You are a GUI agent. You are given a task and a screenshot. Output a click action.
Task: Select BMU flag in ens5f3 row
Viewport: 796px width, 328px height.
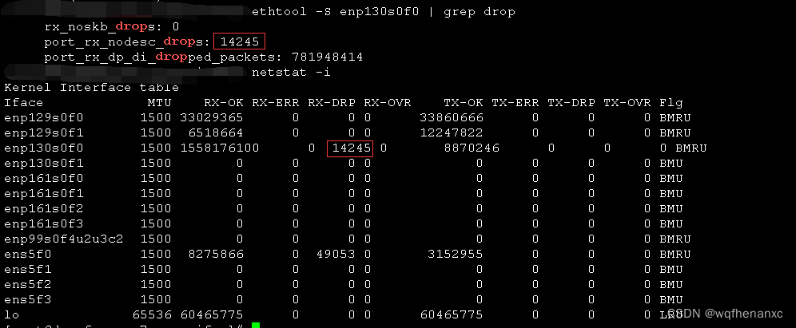pos(671,299)
